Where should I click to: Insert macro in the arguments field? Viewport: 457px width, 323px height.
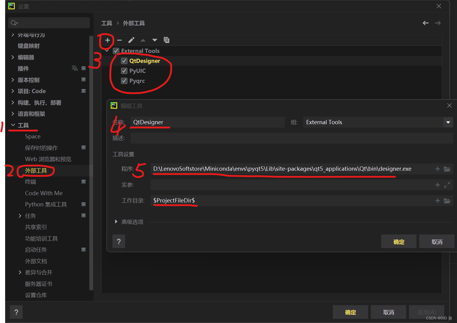[437, 185]
